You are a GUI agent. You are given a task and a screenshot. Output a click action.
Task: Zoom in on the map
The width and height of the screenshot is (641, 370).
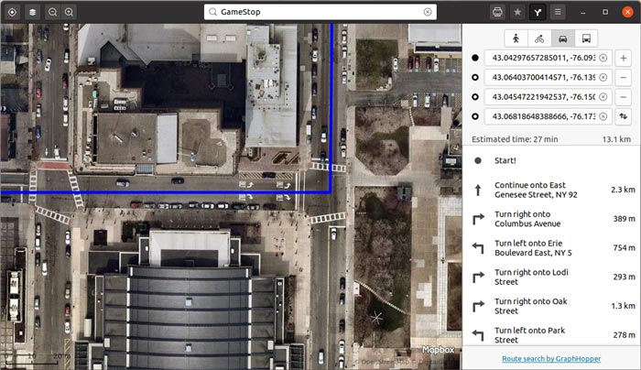tap(69, 12)
